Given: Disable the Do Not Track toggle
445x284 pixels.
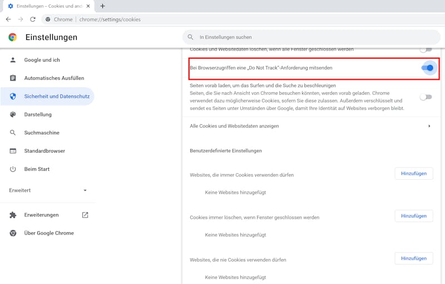Looking at the screenshot, I should [x=427, y=68].
